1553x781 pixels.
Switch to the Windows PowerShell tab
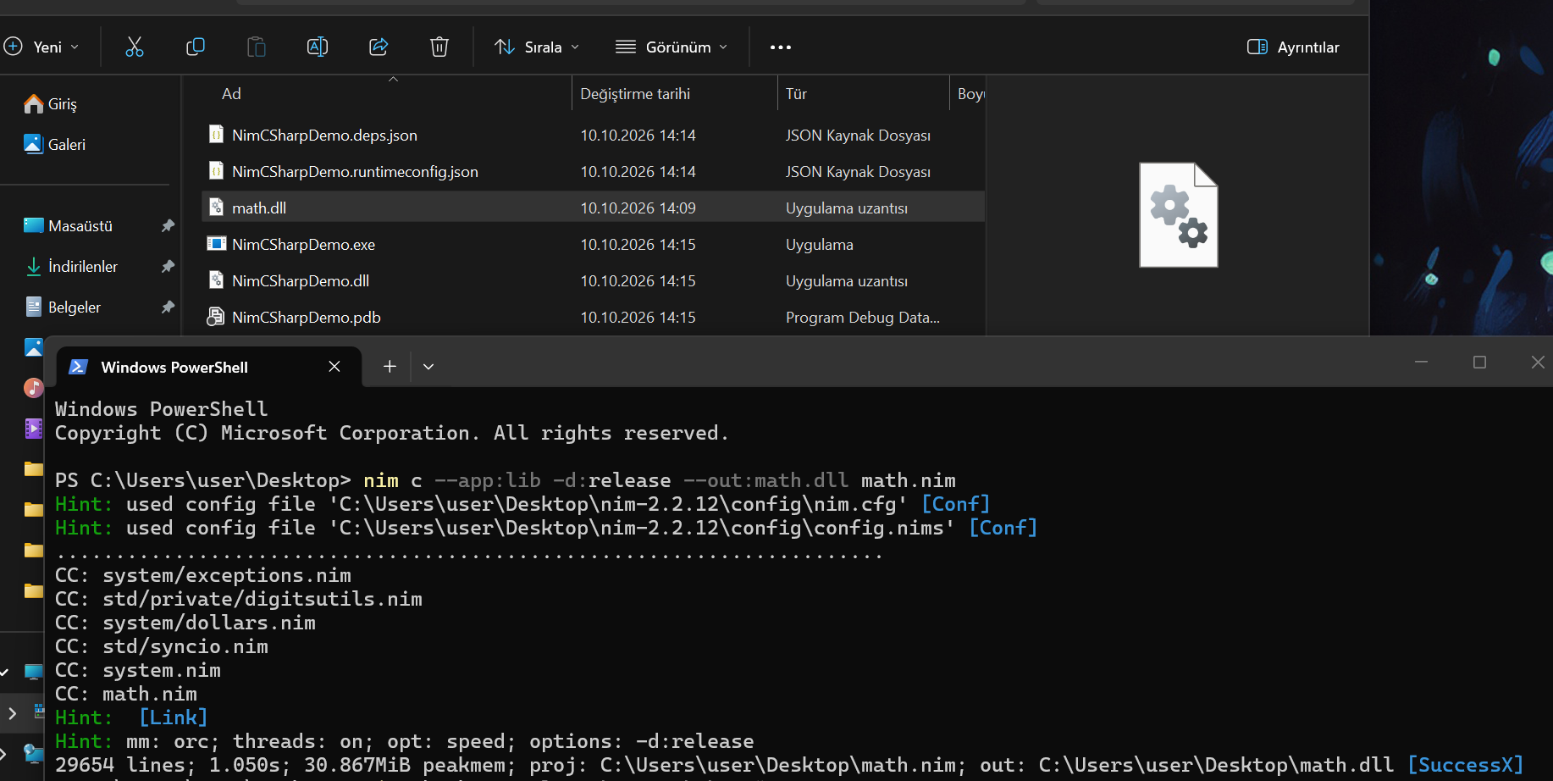209,367
